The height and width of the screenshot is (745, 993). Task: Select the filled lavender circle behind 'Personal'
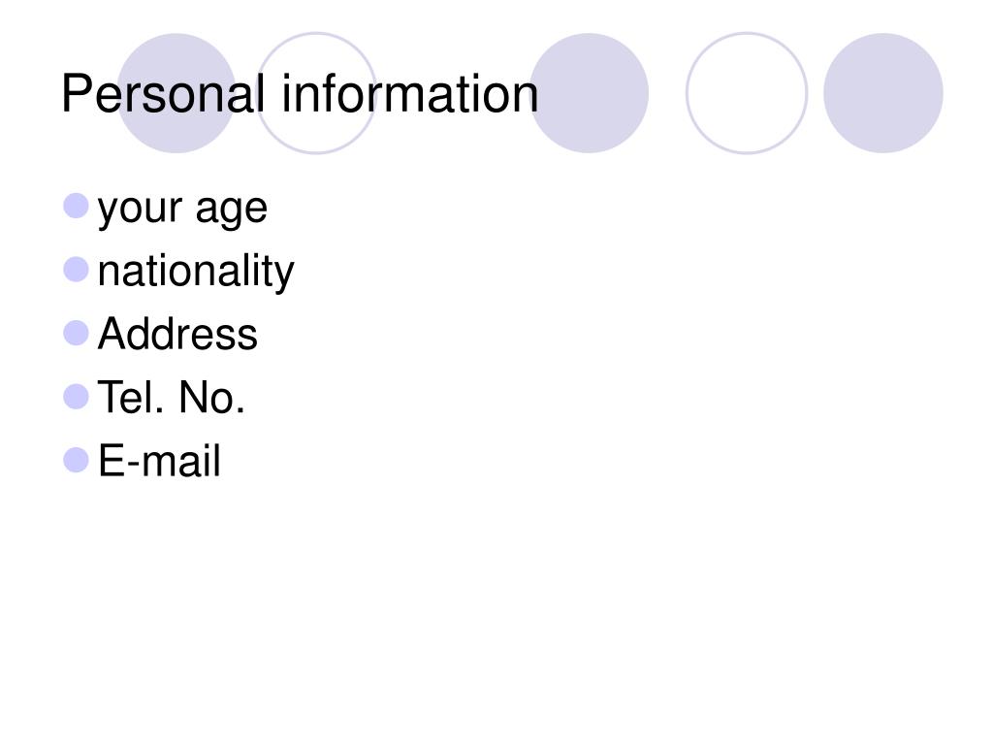coord(176,93)
